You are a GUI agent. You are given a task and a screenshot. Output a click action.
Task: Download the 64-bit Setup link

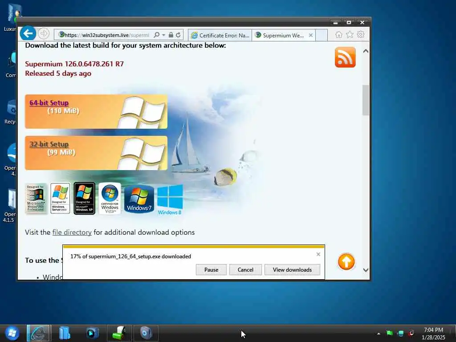point(49,103)
